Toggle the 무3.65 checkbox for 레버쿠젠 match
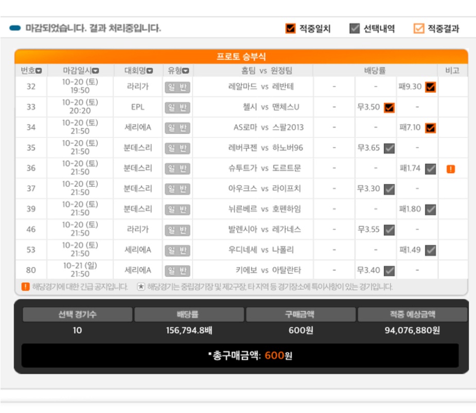 389,148
